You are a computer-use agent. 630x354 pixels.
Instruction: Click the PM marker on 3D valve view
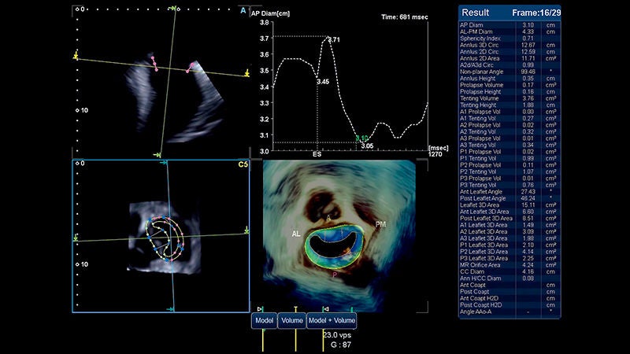point(380,224)
